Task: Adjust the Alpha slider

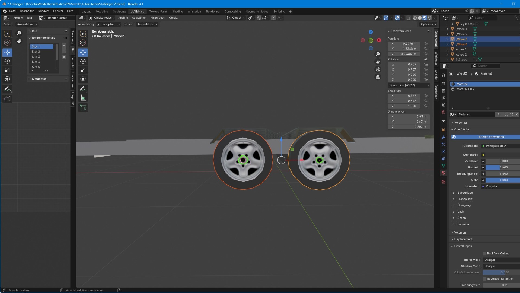Action: (x=503, y=180)
